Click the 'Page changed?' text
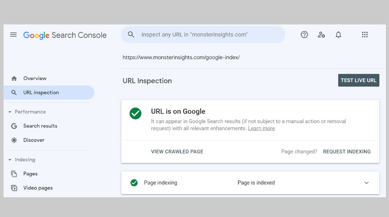389x217 pixels. click(299, 152)
